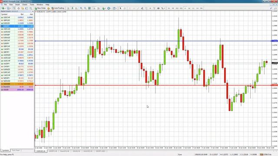The height and width of the screenshot is (156, 278).
Task: Open the Market Watch window toggle icon
Action: 14,8
